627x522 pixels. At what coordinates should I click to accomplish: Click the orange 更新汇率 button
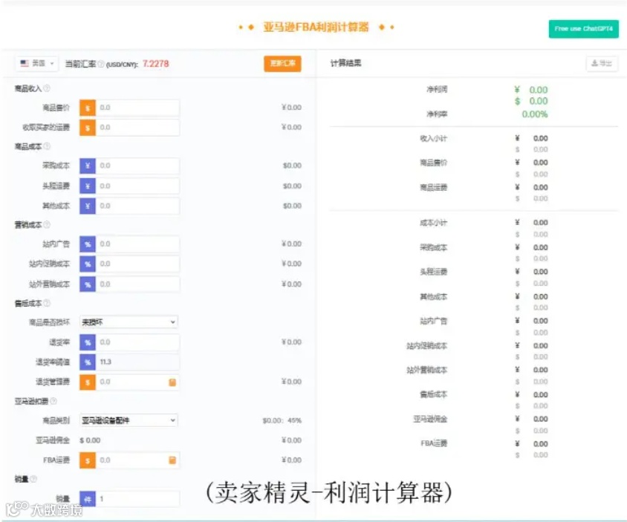pyautogui.click(x=282, y=64)
